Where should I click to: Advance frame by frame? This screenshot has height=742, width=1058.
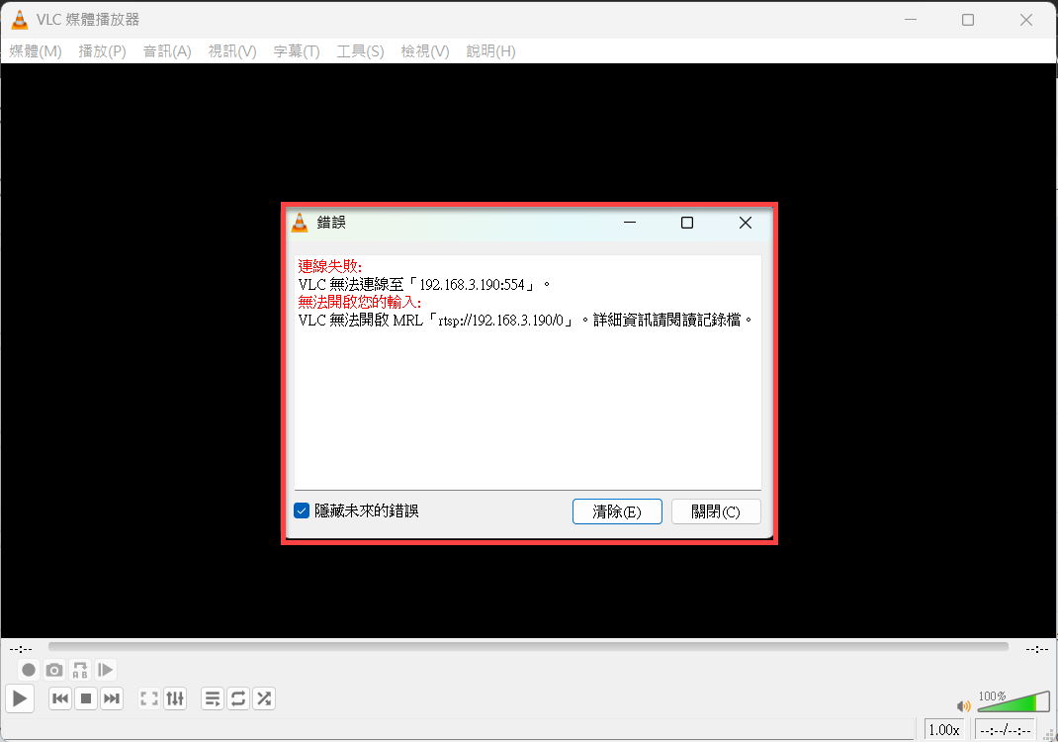pyautogui.click(x=105, y=670)
